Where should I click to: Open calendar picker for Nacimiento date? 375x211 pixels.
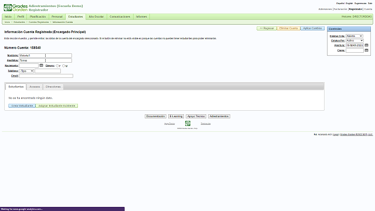(x=41, y=65)
